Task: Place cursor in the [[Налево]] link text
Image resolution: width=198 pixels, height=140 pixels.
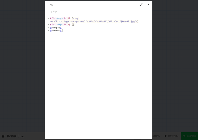Action: point(56,31)
